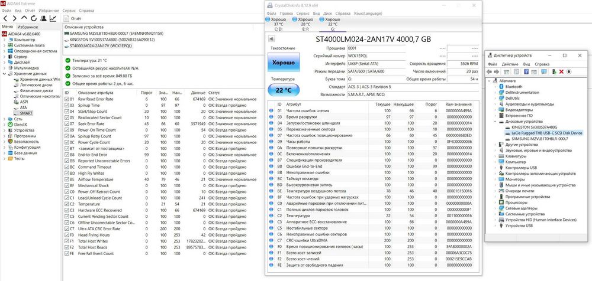Expand the Bluetooth node in Device Manager
This screenshot has height=281, width=592.
click(x=496, y=87)
